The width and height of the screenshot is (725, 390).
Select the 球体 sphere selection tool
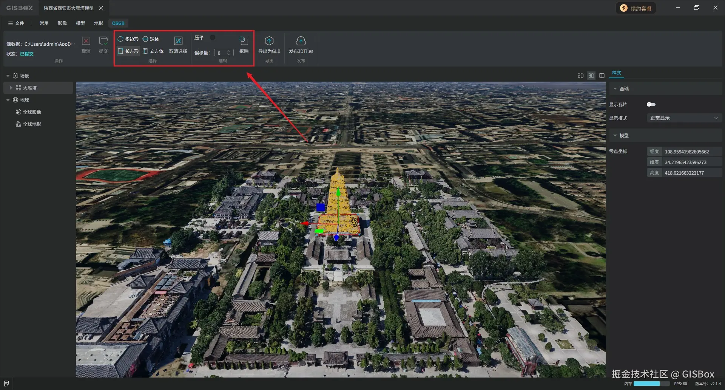(x=151, y=39)
